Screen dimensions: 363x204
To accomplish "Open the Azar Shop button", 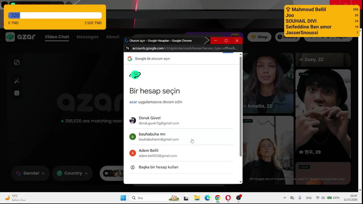I will point(259,37).
